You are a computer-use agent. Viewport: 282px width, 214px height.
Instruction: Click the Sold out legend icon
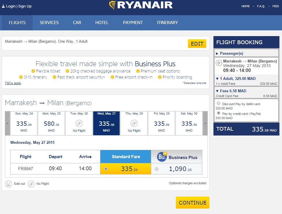click(8, 184)
